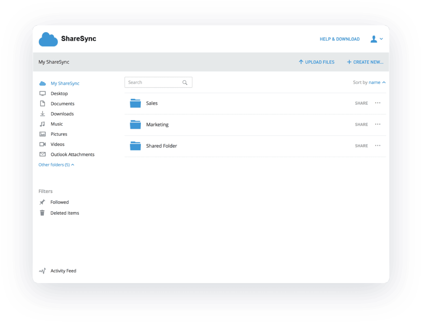Open the Sales folder name
The image size is (422, 323).
(152, 103)
